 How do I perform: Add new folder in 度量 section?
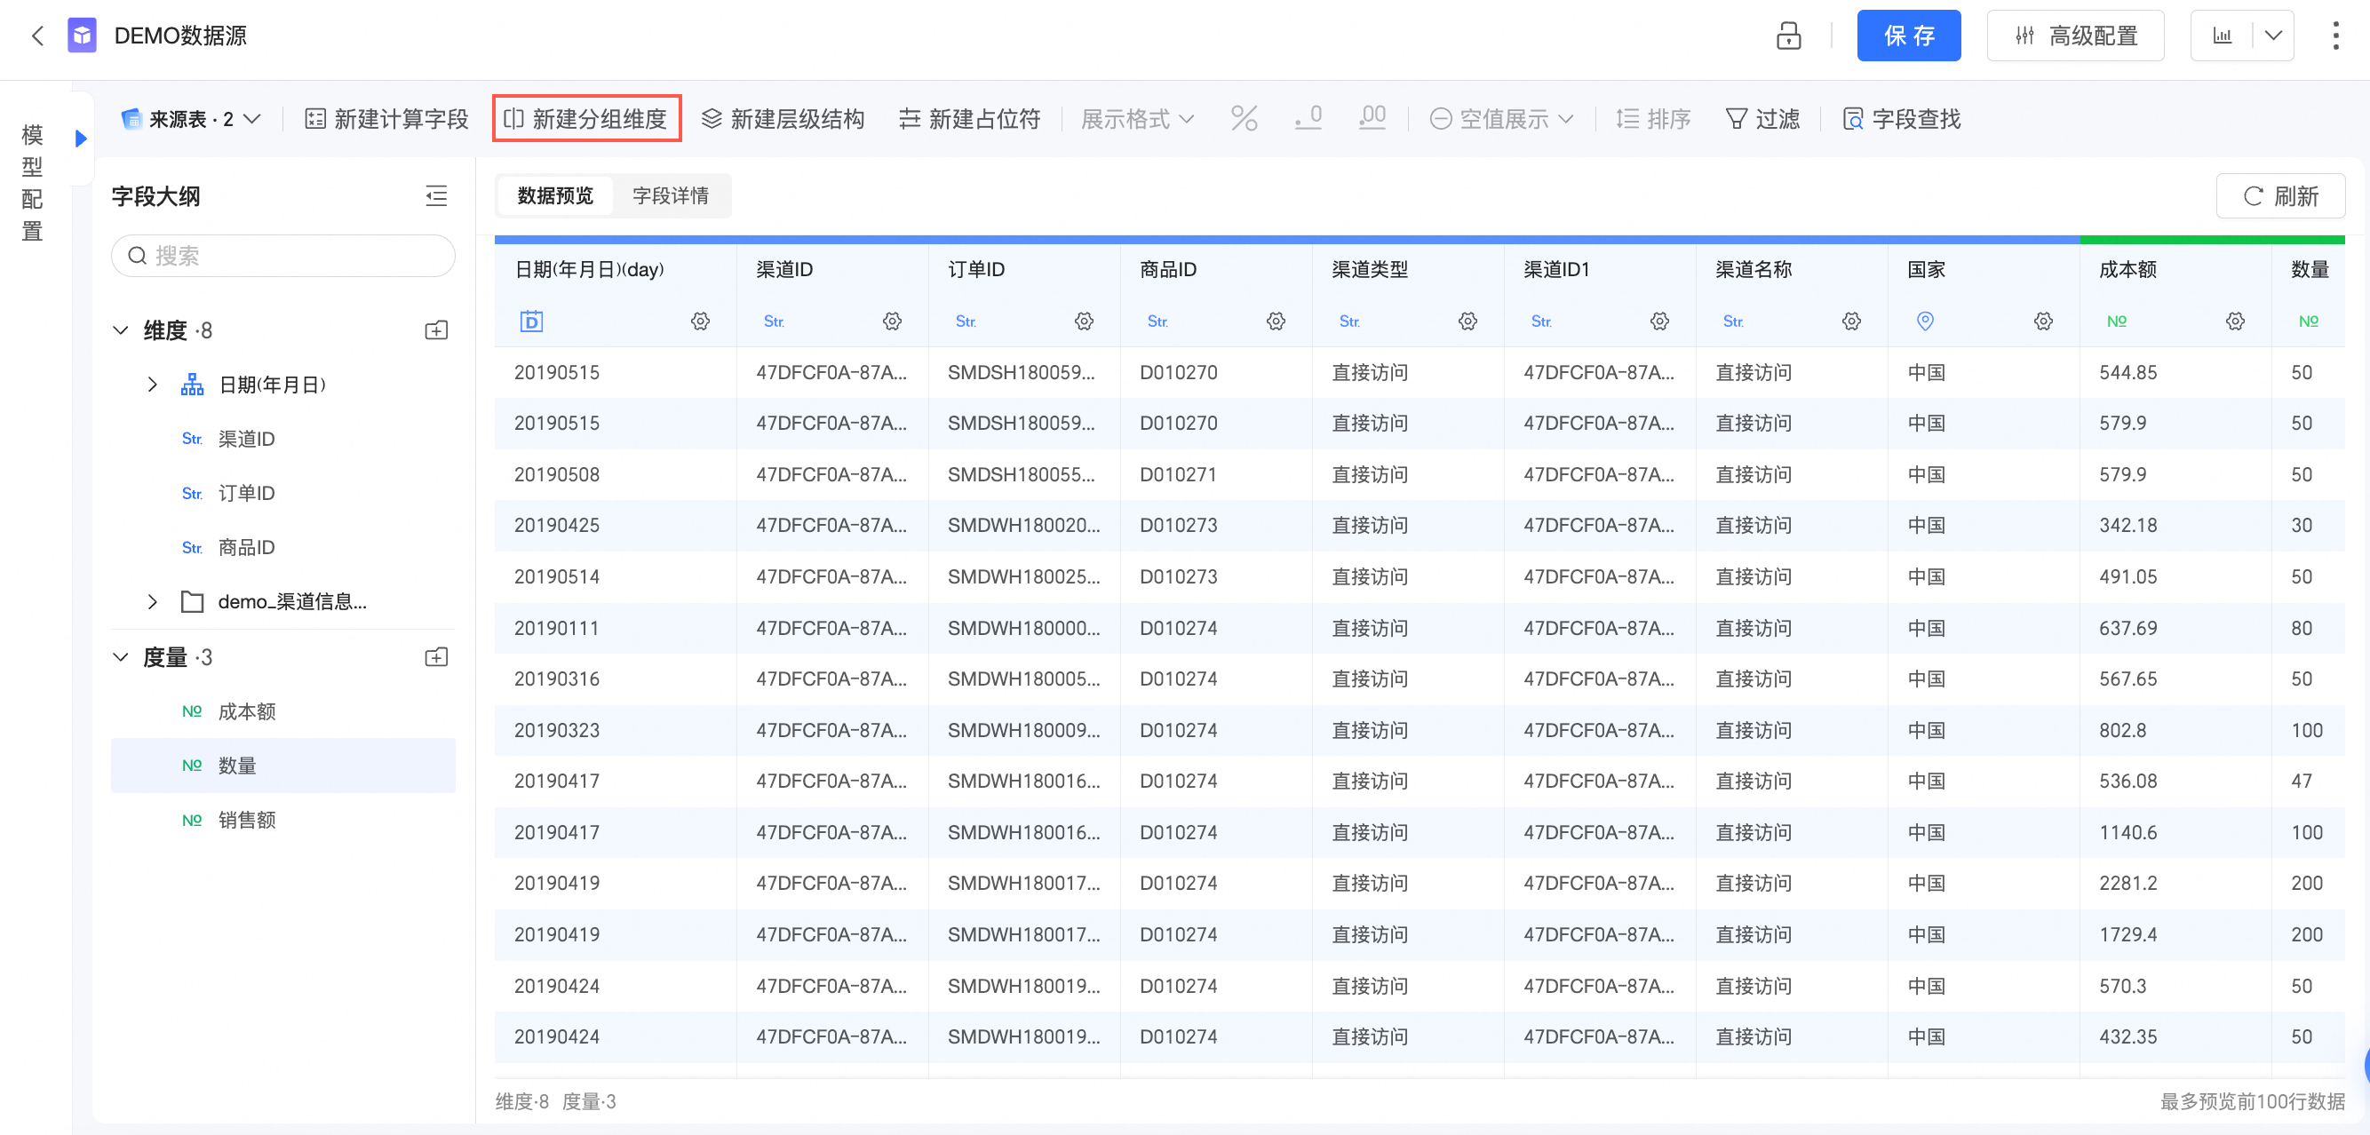coord(436,656)
